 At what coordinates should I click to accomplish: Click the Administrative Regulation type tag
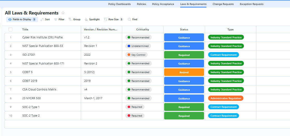226,98
